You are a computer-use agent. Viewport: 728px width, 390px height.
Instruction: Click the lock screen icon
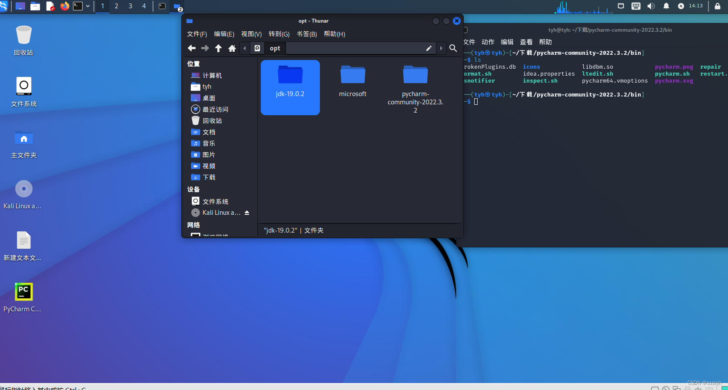718,6
